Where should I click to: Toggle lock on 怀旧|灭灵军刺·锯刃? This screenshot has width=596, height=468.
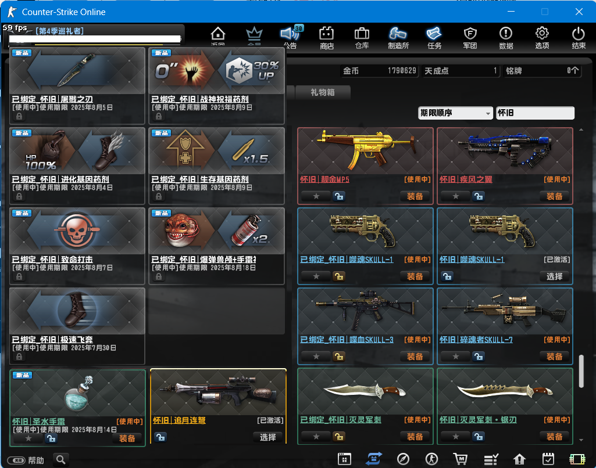pyautogui.click(x=478, y=437)
